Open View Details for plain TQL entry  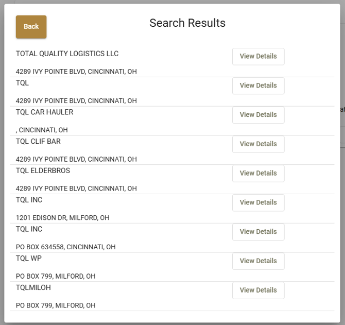click(258, 86)
